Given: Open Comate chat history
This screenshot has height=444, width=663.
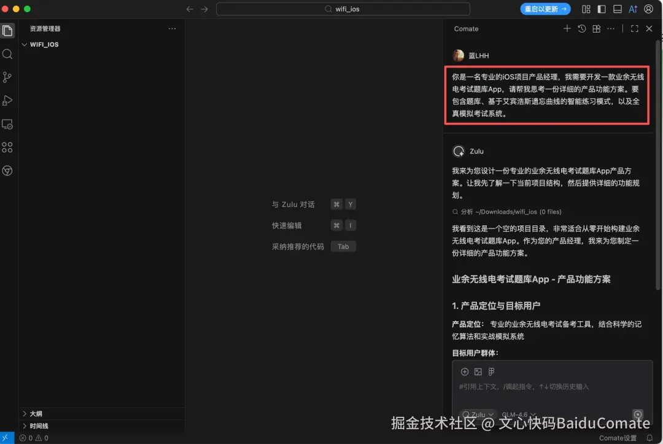Looking at the screenshot, I should [x=582, y=28].
